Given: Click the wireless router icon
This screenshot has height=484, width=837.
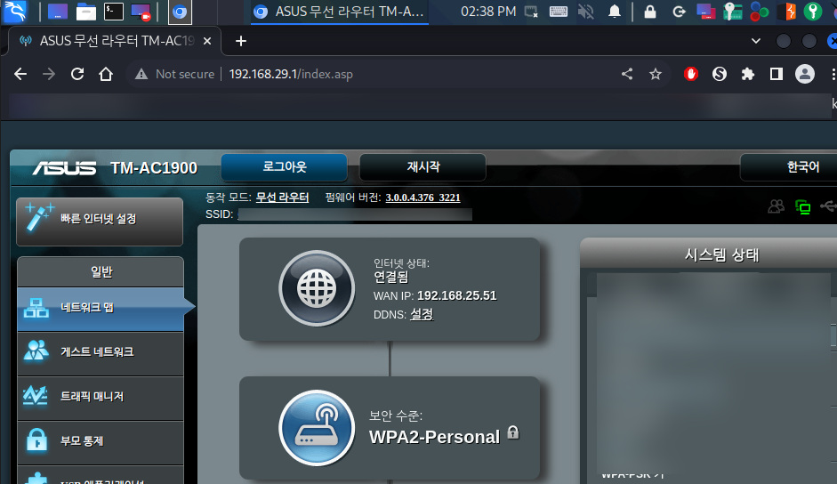Looking at the screenshot, I should pos(317,427).
